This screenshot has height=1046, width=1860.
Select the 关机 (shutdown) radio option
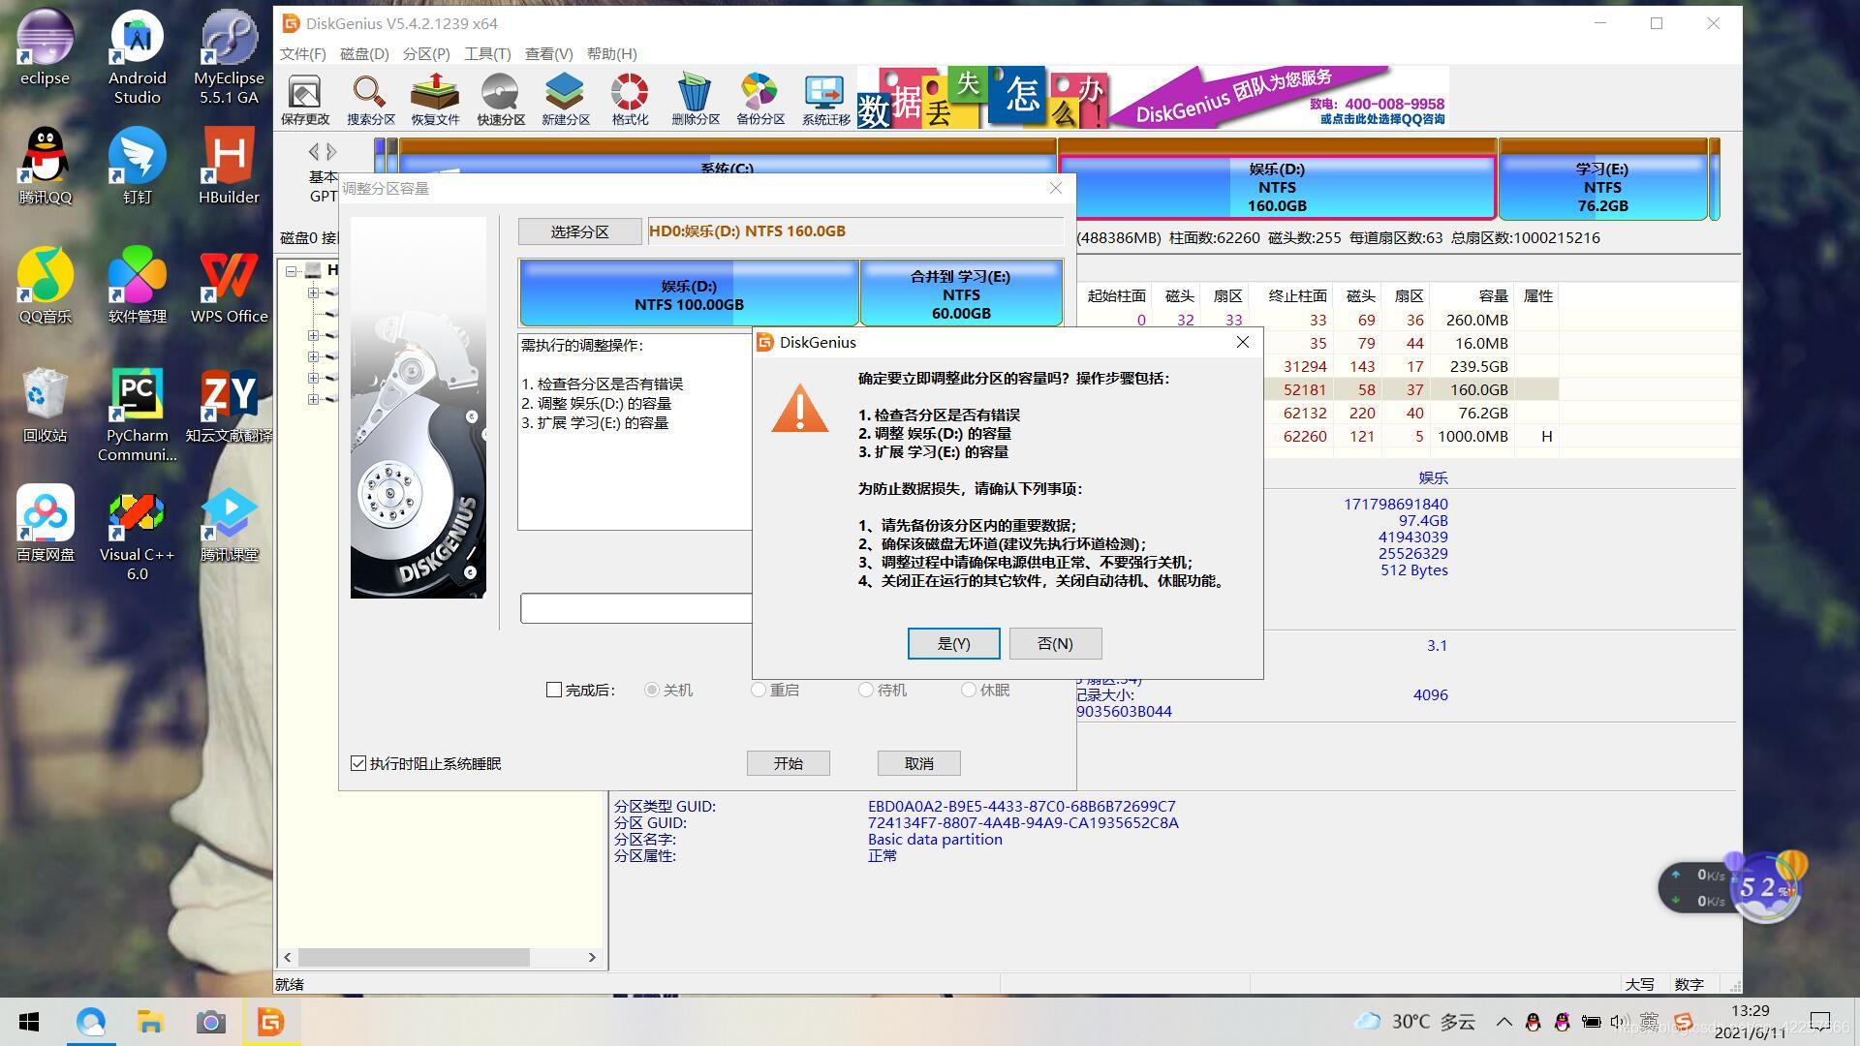(x=652, y=690)
